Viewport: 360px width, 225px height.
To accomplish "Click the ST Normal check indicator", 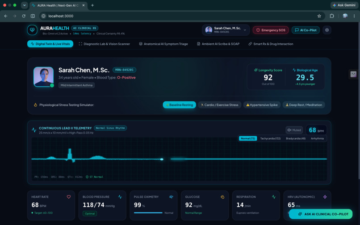I will point(94,177).
